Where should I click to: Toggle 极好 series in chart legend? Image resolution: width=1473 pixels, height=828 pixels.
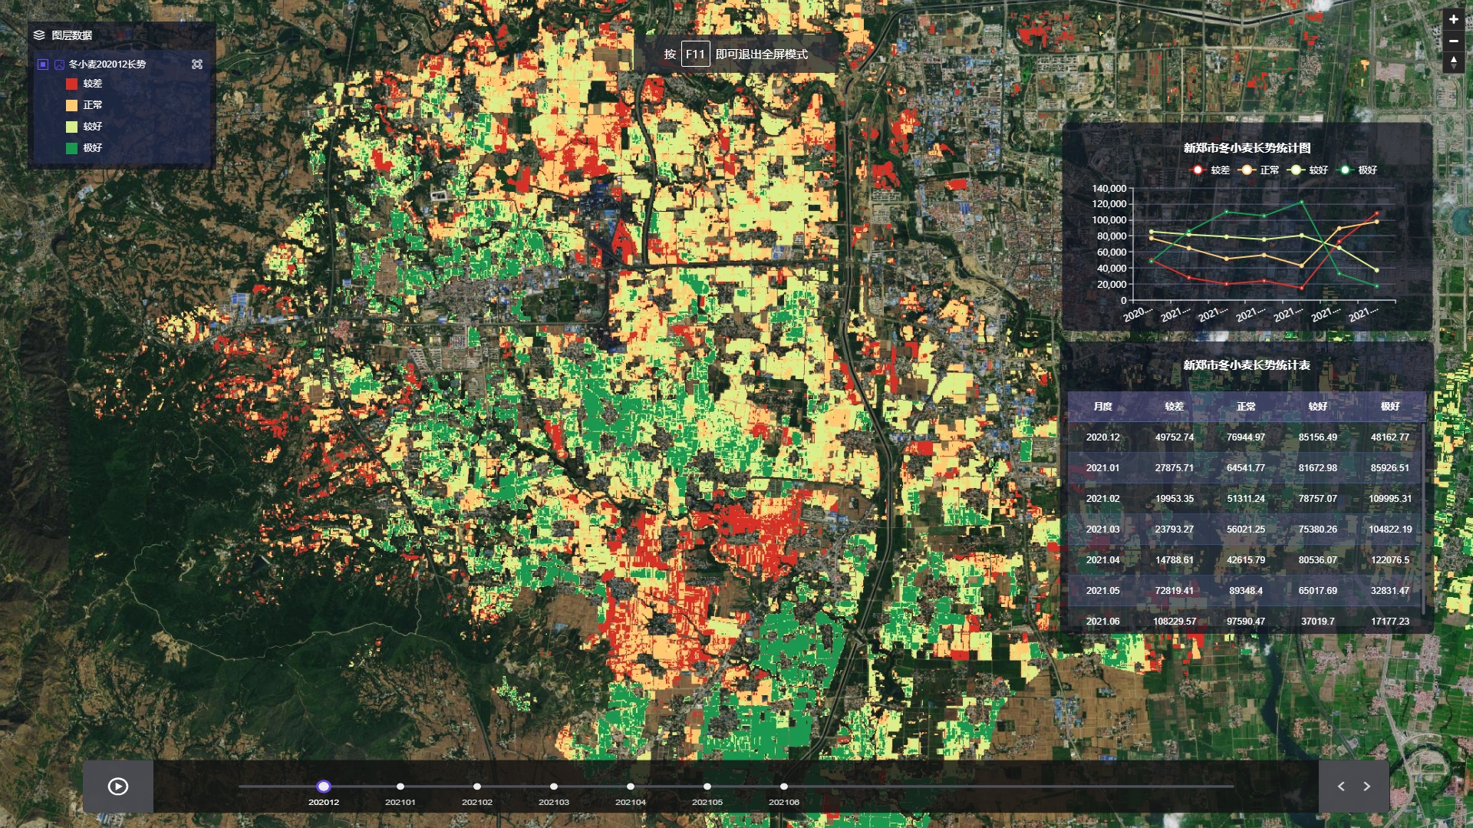tap(1357, 170)
